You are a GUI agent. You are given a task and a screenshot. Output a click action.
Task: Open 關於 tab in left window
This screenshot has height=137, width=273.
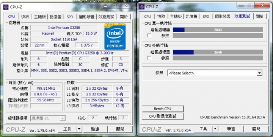click(x=124, y=17)
